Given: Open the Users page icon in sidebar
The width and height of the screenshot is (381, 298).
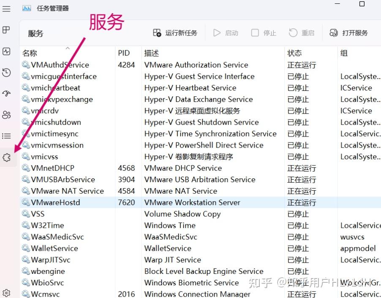Looking at the screenshot, I should tap(6, 115).
